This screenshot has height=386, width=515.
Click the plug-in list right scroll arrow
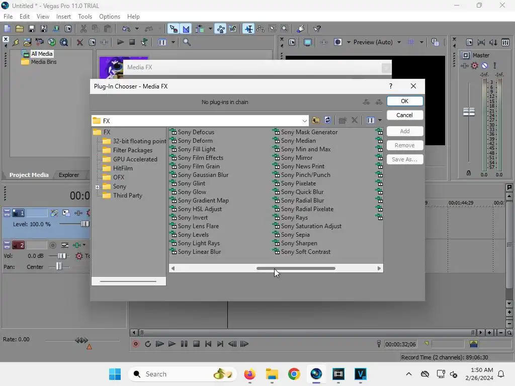pos(379,268)
